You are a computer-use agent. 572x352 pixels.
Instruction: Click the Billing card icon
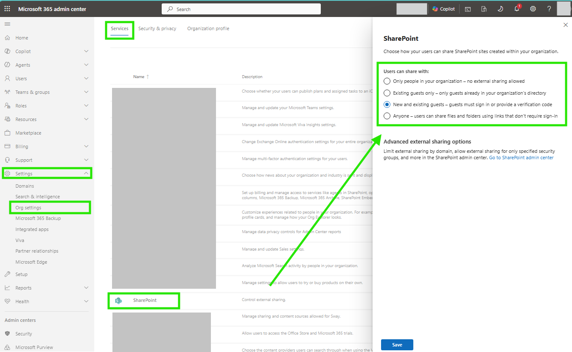point(7,146)
